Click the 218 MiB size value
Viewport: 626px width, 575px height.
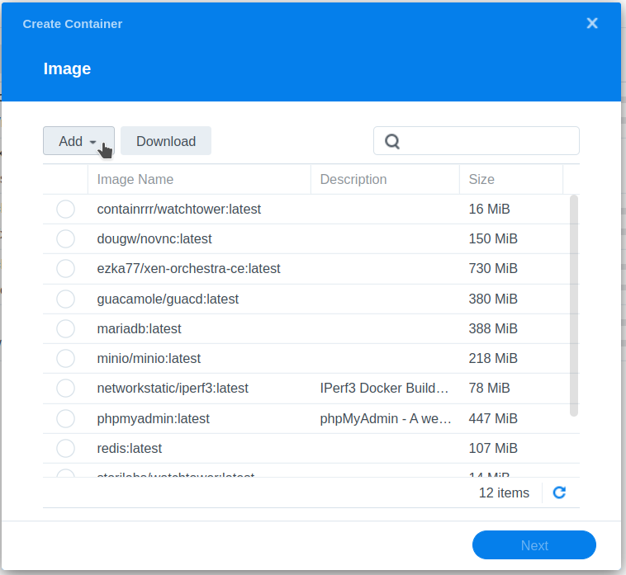click(493, 358)
